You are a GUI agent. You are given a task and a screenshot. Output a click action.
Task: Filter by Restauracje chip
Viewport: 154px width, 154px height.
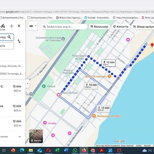coord(99,27)
